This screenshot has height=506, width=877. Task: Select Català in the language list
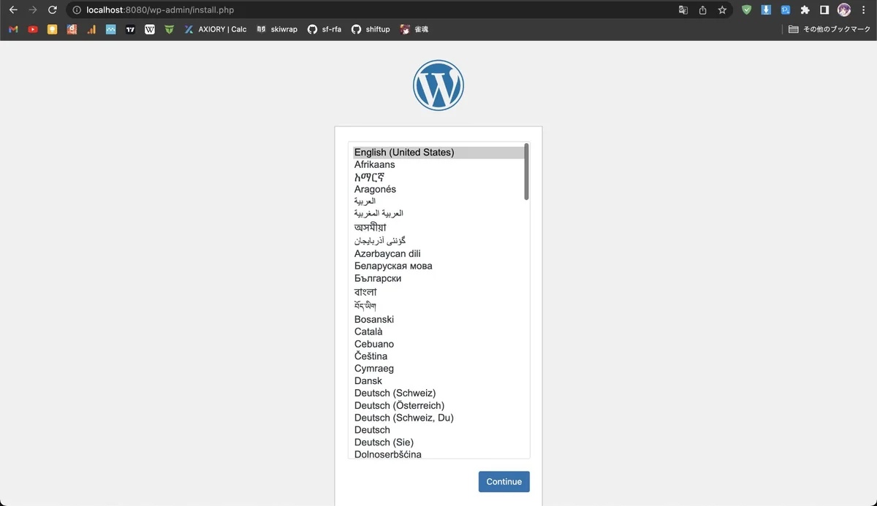(438, 331)
